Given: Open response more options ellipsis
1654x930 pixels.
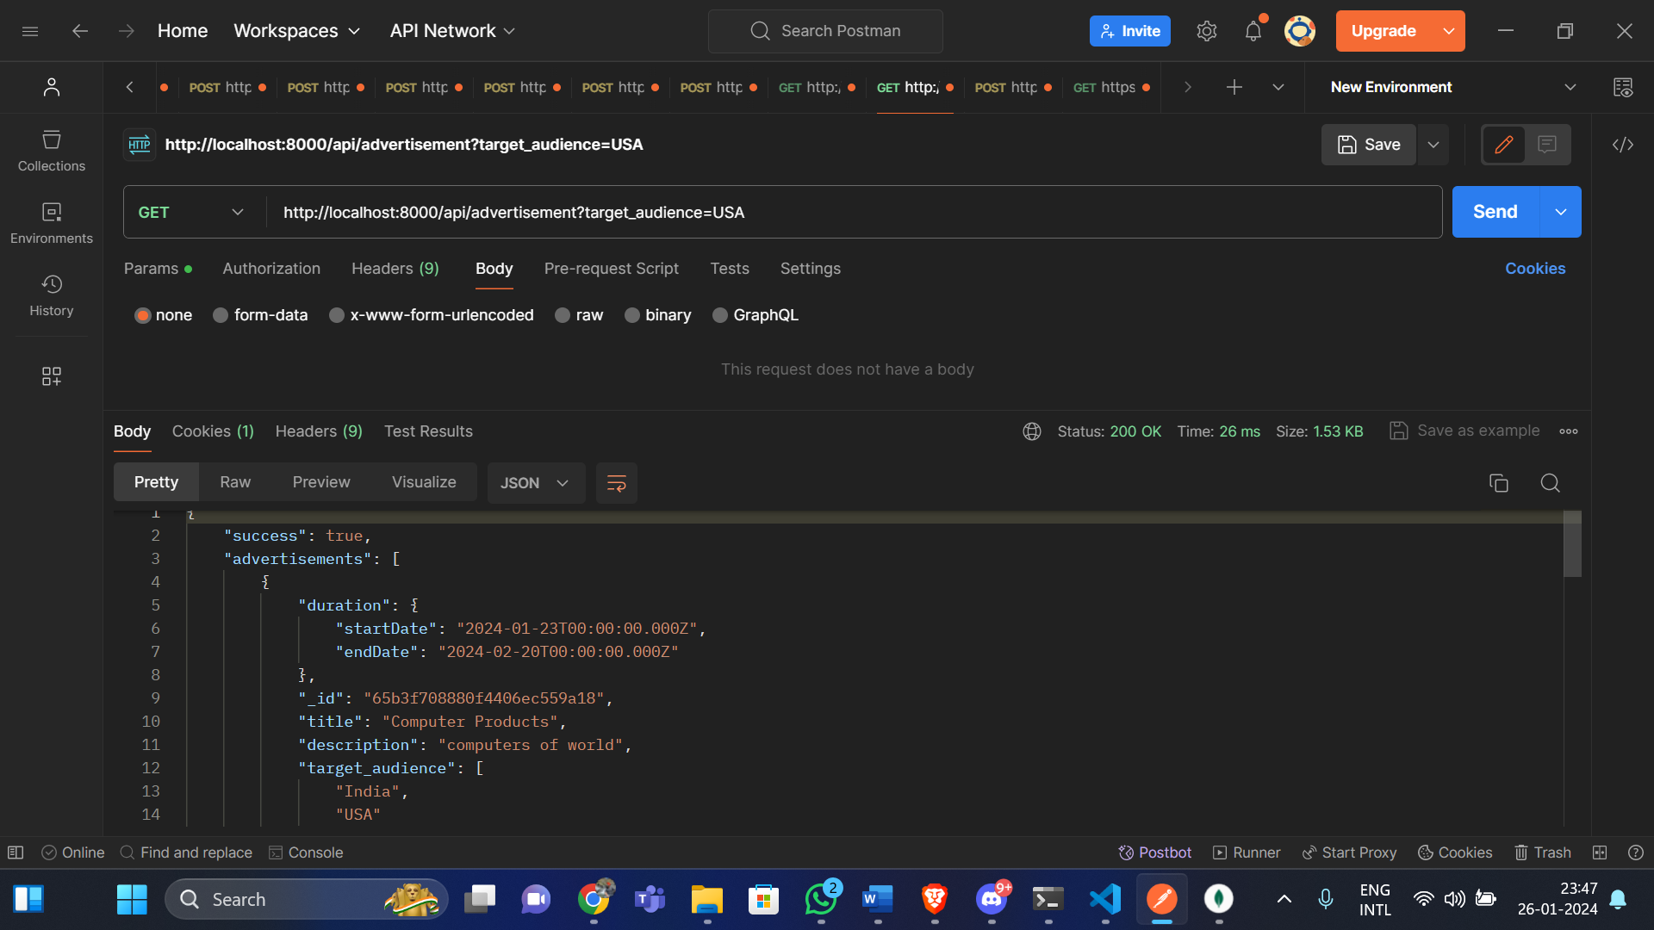Looking at the screenshot, I should pos(1569,431).
